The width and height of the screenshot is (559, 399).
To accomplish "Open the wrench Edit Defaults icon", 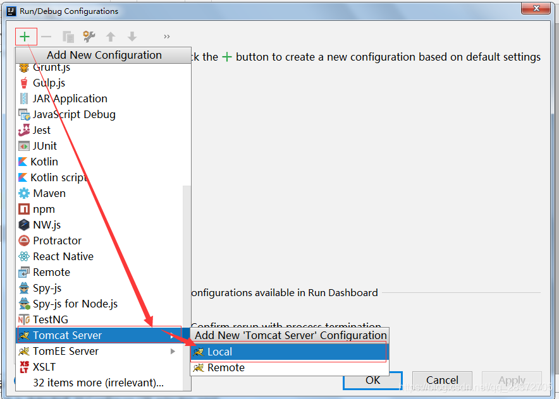I will pyautogui.click(x=89, y=37).
